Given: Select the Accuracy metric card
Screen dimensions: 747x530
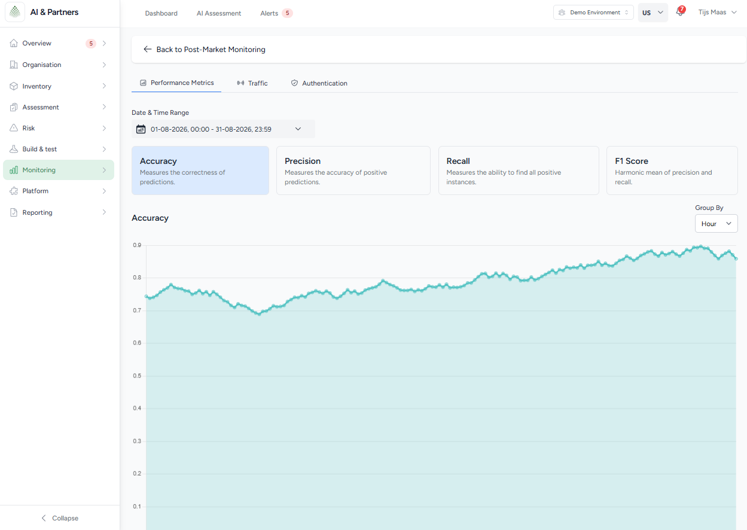Looking at the screenshot, I should click(200, 170).
